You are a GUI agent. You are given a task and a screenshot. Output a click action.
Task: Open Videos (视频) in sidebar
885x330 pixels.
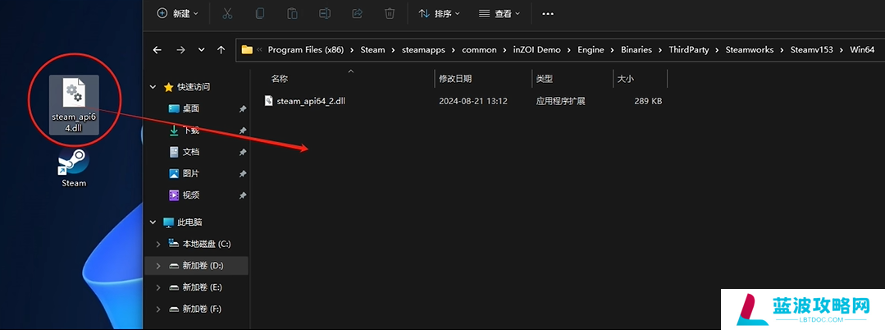pos(191,195)
